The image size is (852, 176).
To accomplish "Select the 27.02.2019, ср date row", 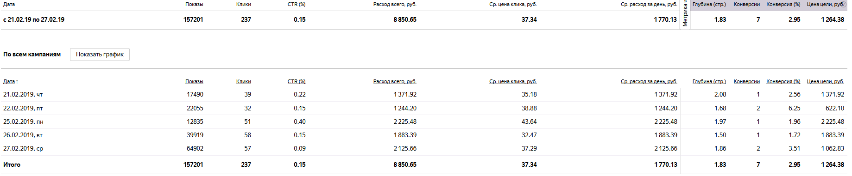I will pos(424,149).
